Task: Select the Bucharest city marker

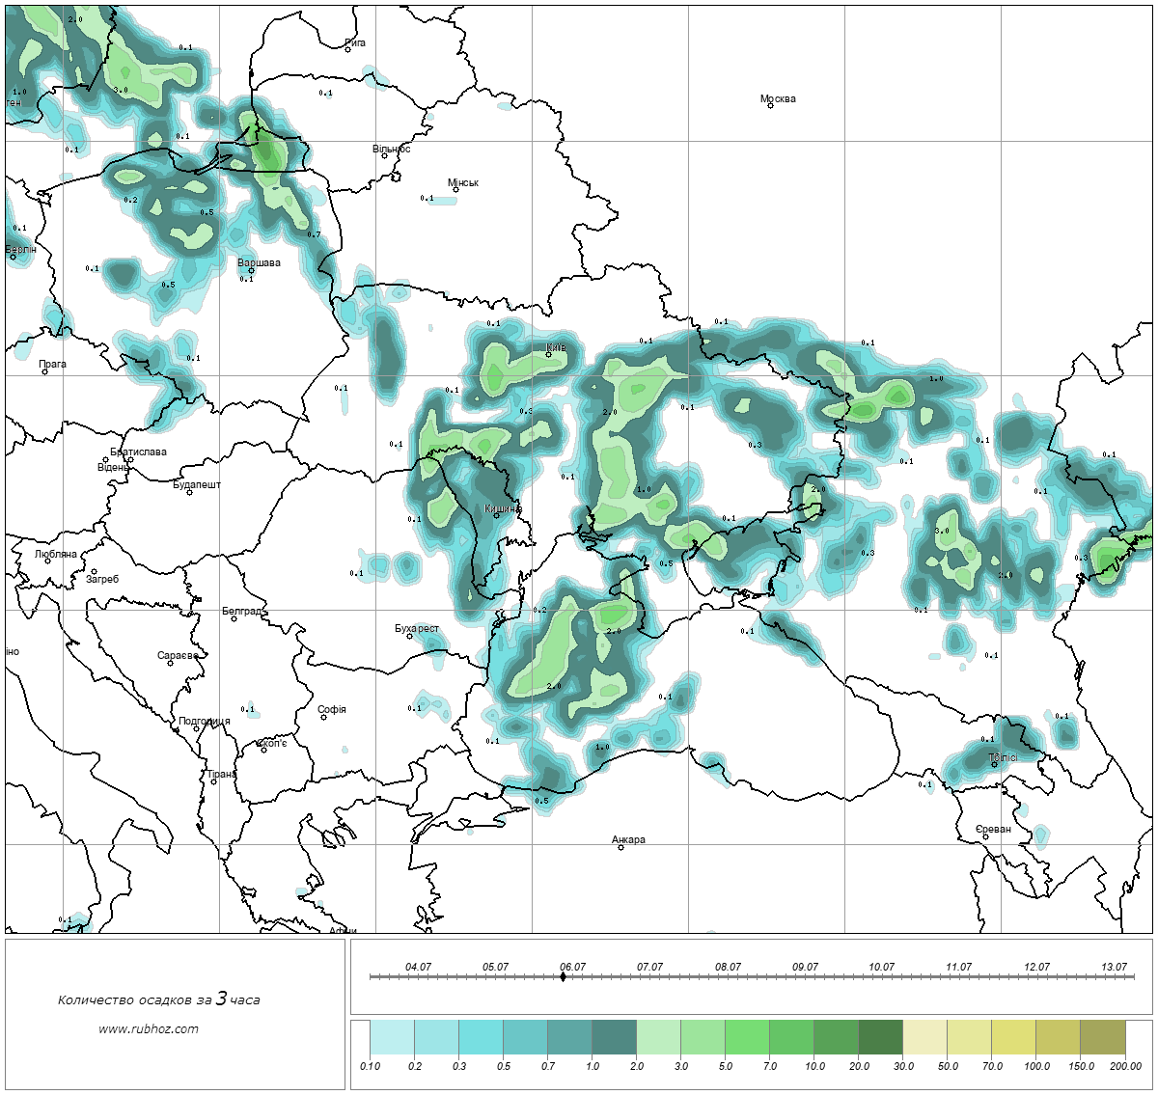Action: tap(409, 636)
